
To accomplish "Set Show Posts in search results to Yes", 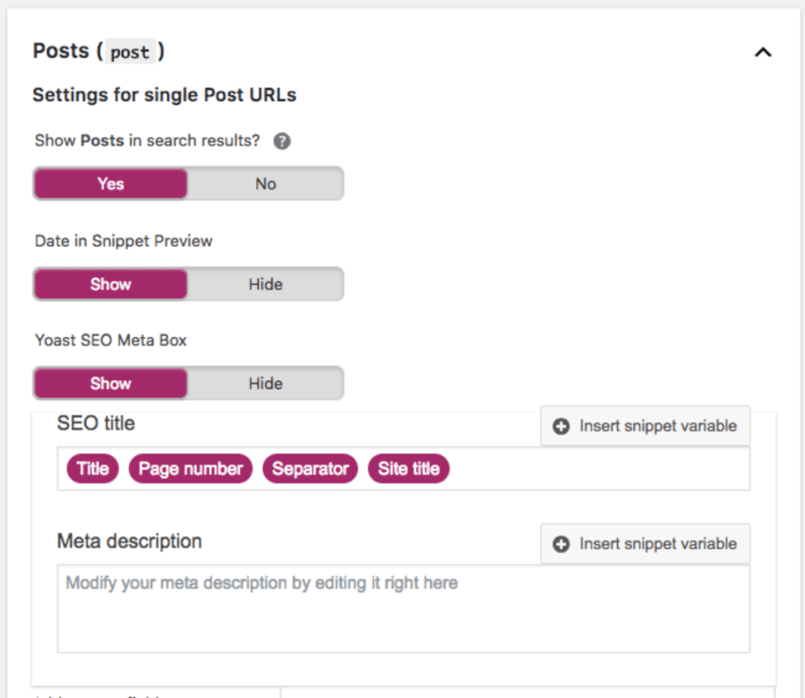I will click(x=110, y=184).
